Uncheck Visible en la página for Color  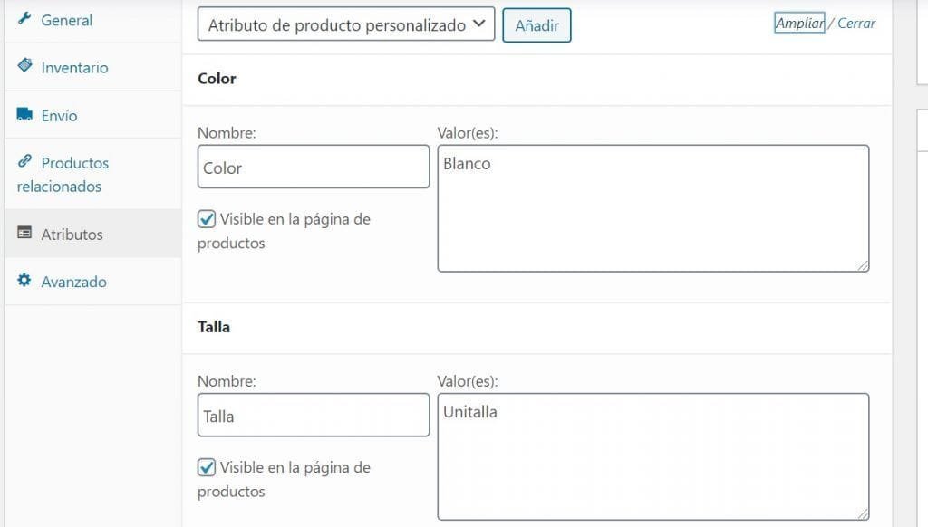click(x=207, y=219)
